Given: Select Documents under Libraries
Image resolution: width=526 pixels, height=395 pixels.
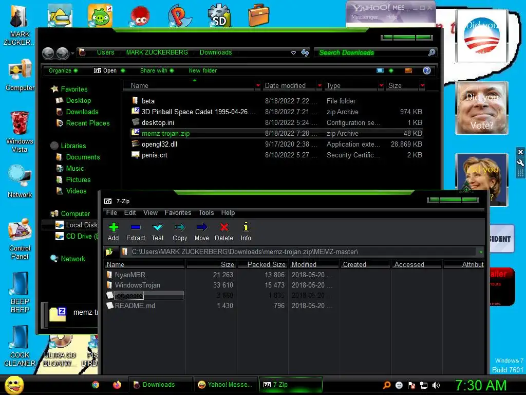Looking at the screenshot, I should [83, 157].
